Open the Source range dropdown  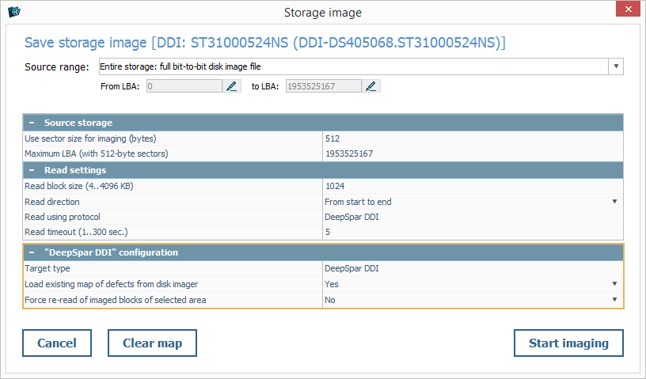(616, 66)
